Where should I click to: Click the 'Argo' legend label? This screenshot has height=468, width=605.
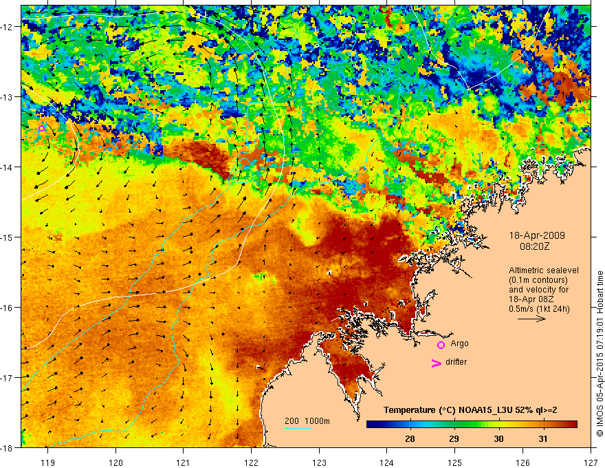click(x=459, y=343)
